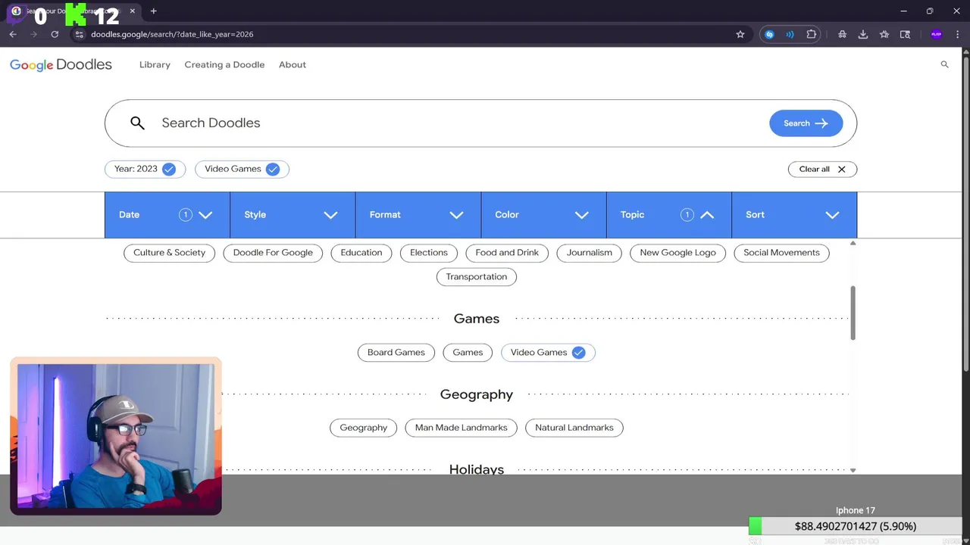Open the Library menu
The image size is (970, 545).
155,65
